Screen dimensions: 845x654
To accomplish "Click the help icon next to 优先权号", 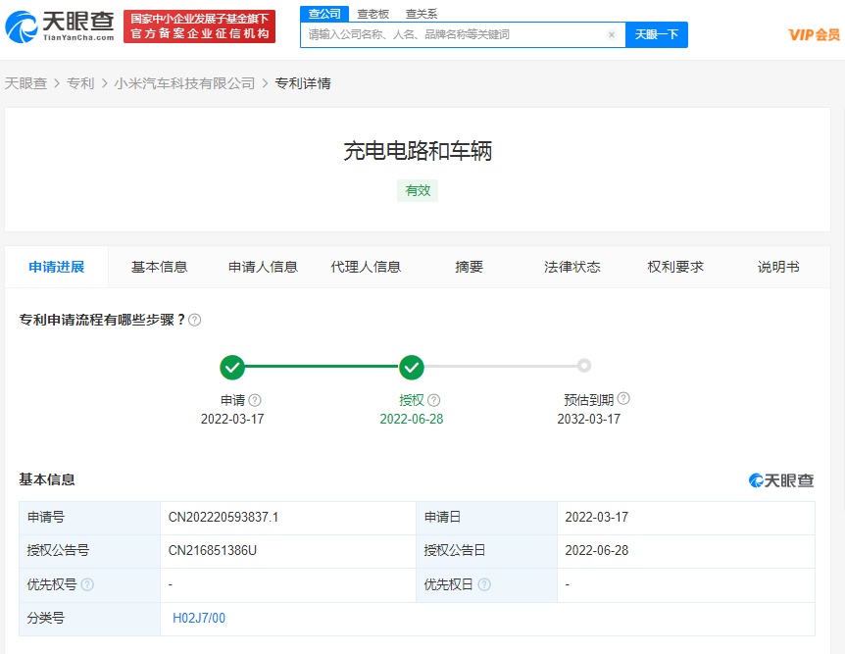I will click(87, 584).
